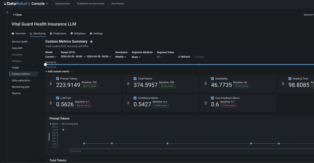Uncheck the Reading Time checkbox
The width and height of the screenshot is (314, 163).
[x=290, y=79]
